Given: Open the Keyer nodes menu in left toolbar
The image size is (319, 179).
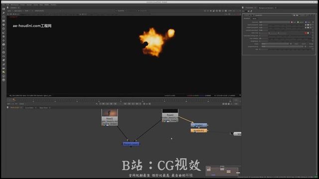Looking at the screenshot, I should tap(3, 33).
